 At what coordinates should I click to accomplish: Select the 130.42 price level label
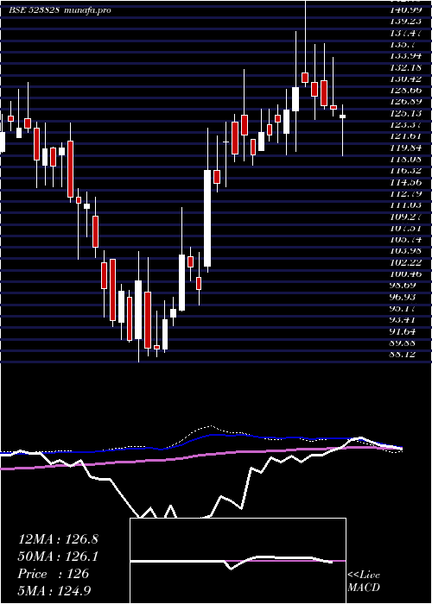click(x=404, y=79)
